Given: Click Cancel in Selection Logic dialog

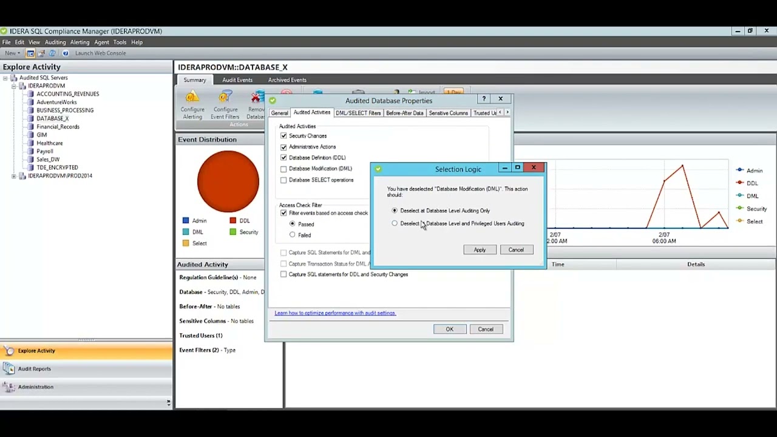Looking at the screenshot, I should (x=516, y=250).
